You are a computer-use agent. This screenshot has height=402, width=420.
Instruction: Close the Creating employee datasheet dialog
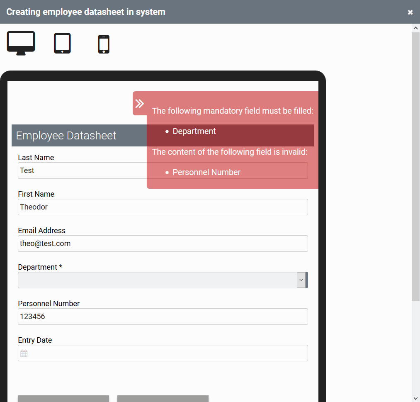tap(410, 12)
